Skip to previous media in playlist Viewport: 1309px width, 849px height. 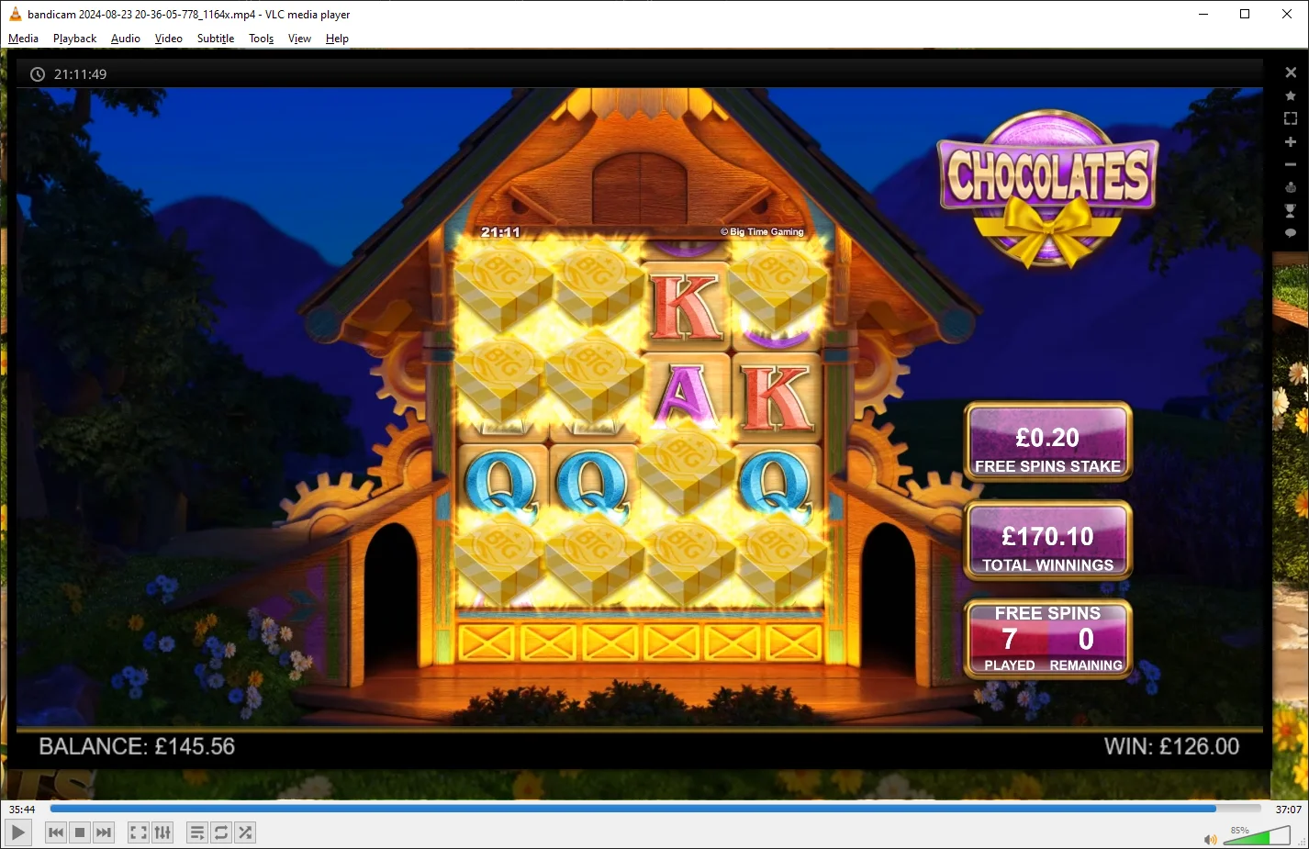(56, 832)
